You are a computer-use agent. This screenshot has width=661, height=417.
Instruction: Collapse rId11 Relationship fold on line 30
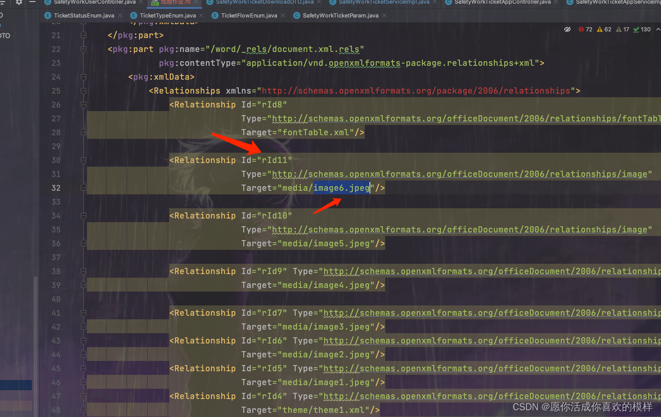[82, 160]
